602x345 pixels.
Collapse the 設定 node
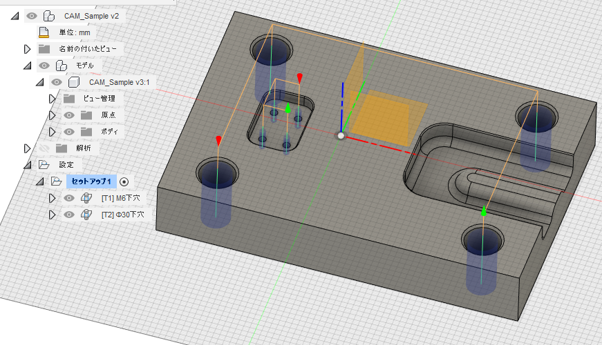pyautogui.click(x=27, y=165)
